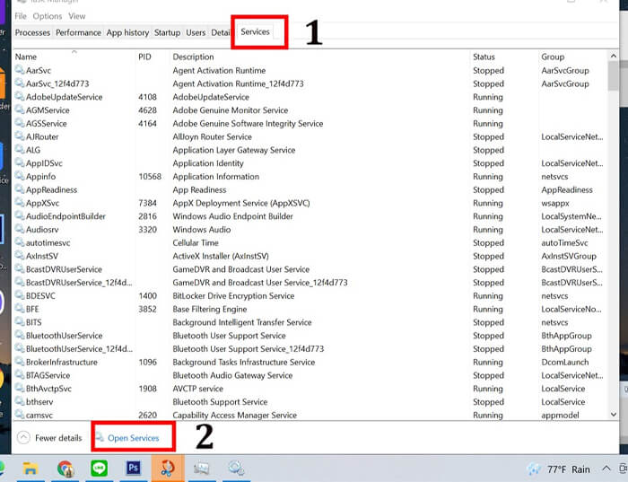Open Google Chrome from taskbar
This screenshot has width=628, height=482.
pyautogui.click(x=65, y=468)
